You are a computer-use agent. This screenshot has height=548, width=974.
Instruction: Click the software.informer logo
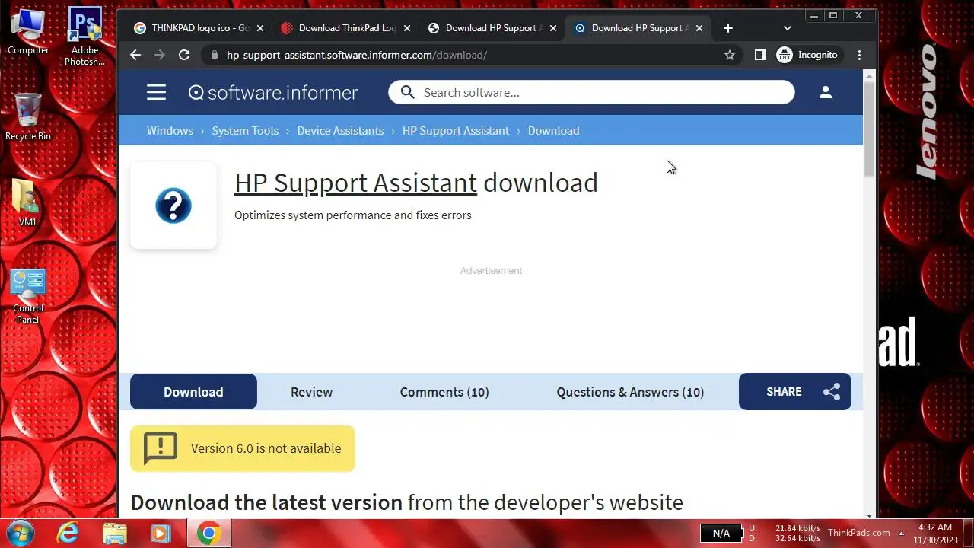click(272, 93)
